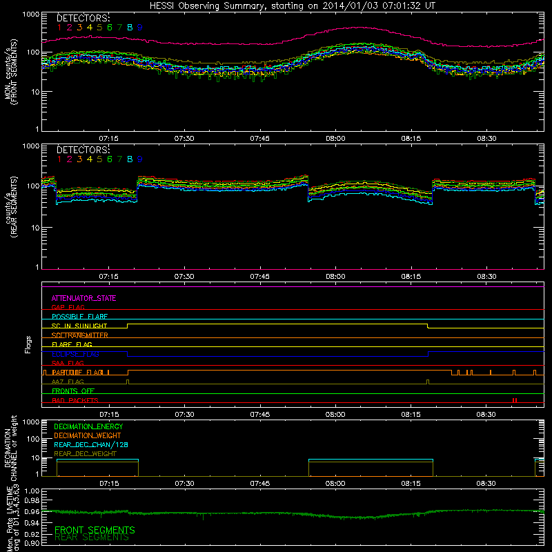Click the BAD_PACKETS flag label

pos(75,401)
